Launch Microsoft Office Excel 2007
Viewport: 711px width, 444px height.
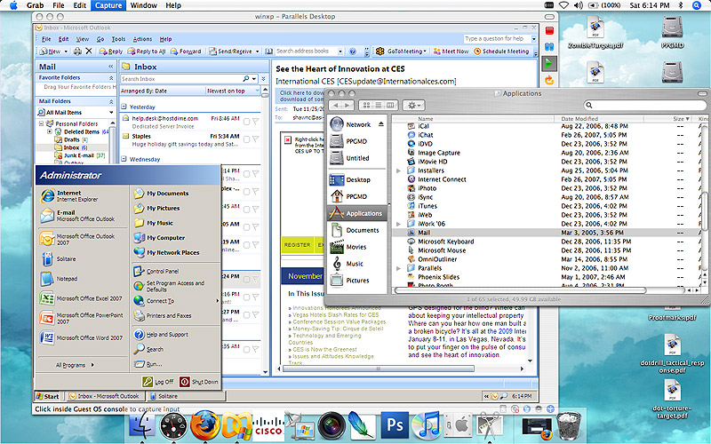tap(81, 298)
